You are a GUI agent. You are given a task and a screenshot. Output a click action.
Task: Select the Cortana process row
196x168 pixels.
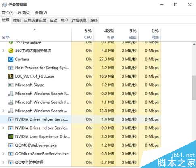pyautogui.click(x=80, y=59)
